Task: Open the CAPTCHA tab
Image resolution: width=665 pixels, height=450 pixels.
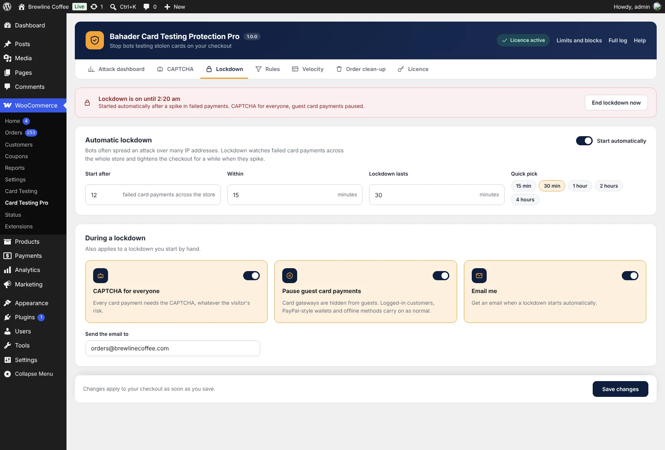Action: (x=175, y=69)
